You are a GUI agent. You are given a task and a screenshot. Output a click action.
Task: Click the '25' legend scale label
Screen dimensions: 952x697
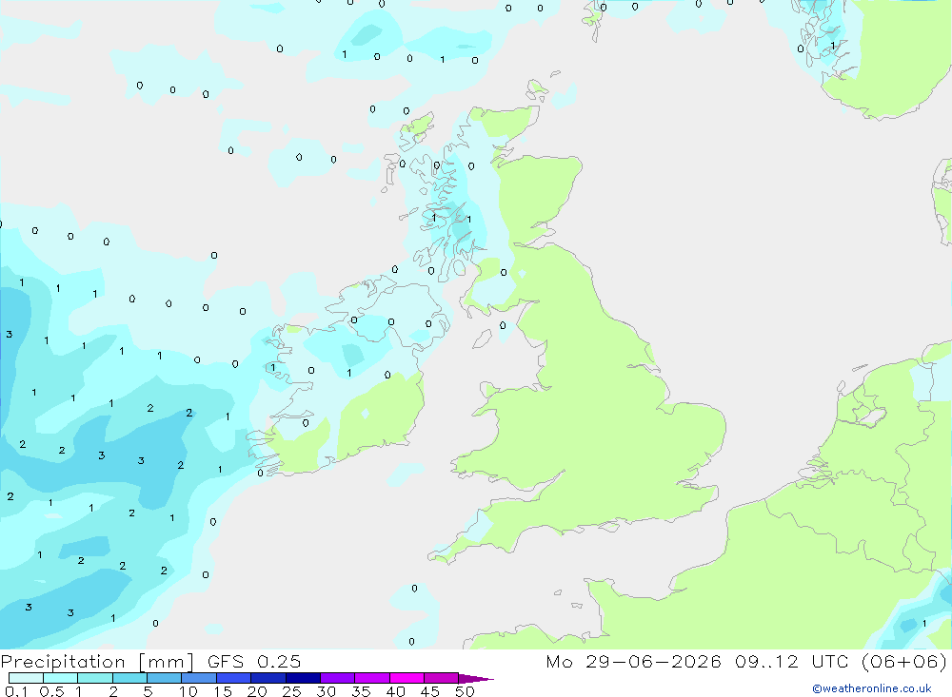pyautogui.click(x=291, y=691)
